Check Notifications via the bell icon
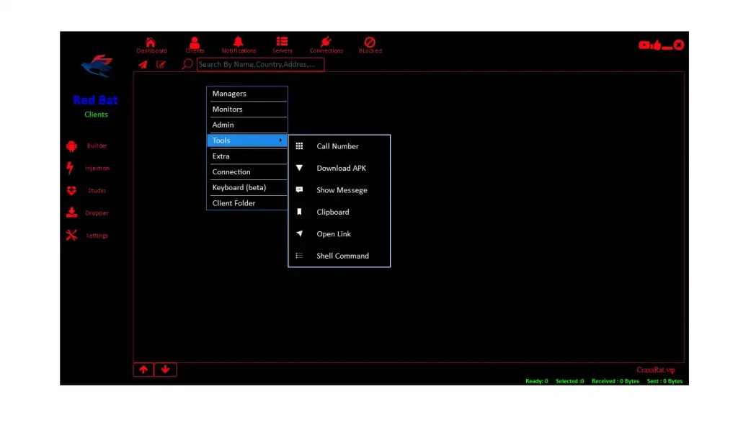Viewport: 738px width, 438px height. [x=239, y=45]
